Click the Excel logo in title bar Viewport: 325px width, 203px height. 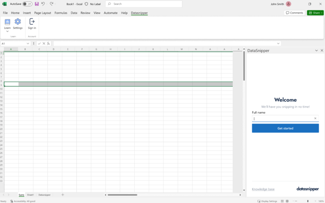point(4,4)
